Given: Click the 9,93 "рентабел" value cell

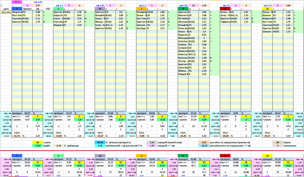Looking at the screenshot, I should (x=204, y=142).
